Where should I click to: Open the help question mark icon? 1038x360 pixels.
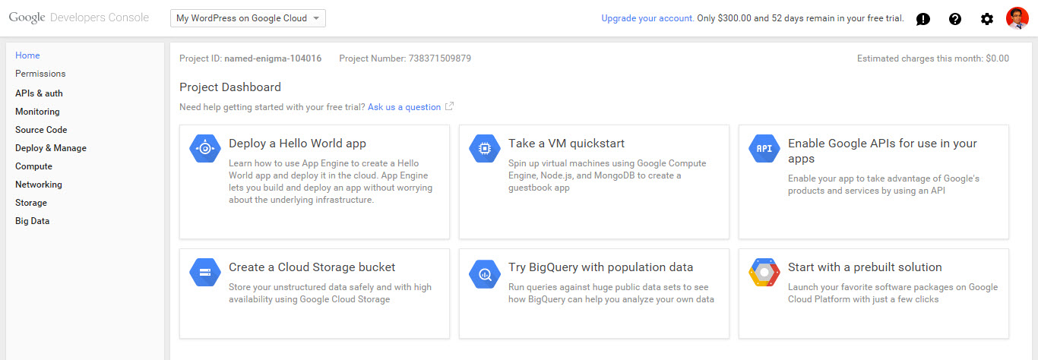955,19
